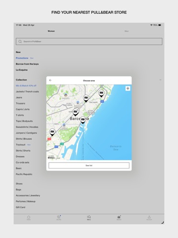178x238 pixels.
Task: Select store pin above the red metro marker
Action: (52, 132)
